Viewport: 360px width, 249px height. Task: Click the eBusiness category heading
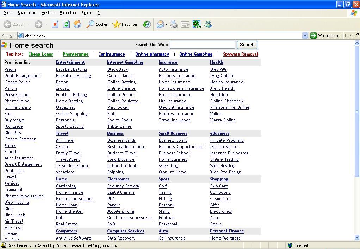tap(219, 133)
